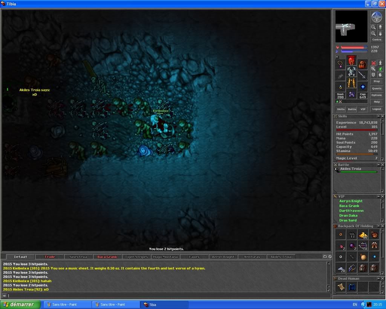
Task: Select the boots in the feet slot
Action: tap(352, 94)
